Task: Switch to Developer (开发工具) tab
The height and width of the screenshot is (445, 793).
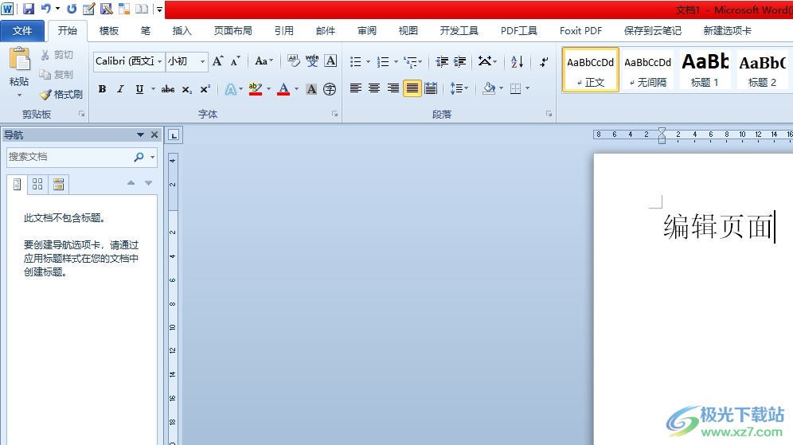Action: click(x=459, y=31)
